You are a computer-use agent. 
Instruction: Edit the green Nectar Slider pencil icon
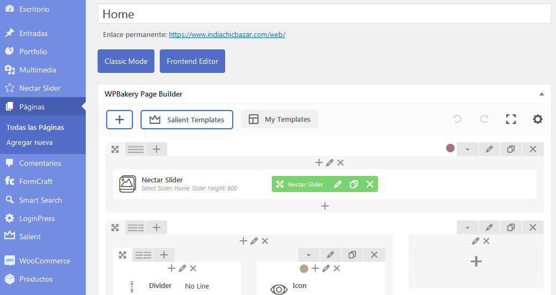click(x=338, y=184)
